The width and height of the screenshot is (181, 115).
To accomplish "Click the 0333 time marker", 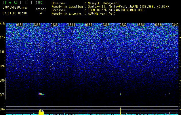I will pos(54,25).
